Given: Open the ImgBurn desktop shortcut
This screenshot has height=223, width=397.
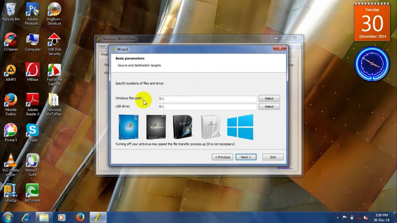Looking at the screenshot, I should tap(54, 14).
